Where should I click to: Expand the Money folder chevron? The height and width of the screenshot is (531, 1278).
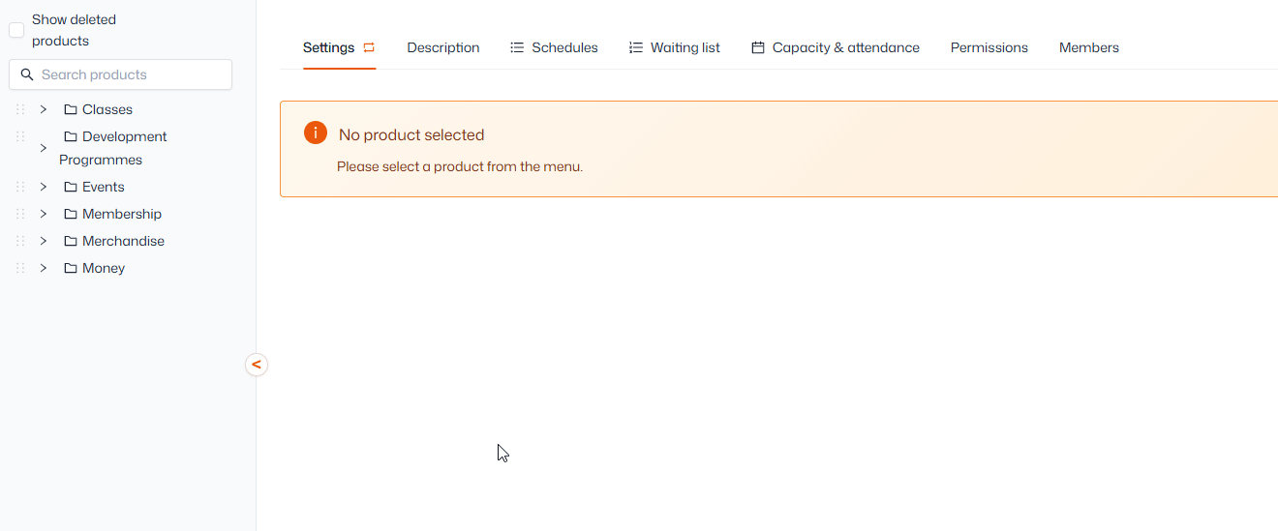[44, 268]
